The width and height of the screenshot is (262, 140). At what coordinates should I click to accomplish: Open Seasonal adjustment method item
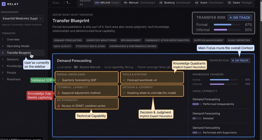[81, 93]
